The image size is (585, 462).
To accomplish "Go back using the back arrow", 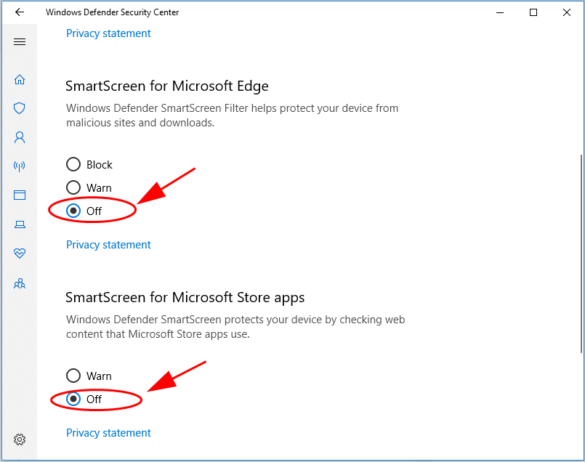I will coord(20,12).
